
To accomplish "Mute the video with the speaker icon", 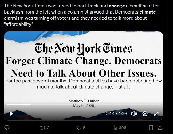I will click(x=134, y=114).
